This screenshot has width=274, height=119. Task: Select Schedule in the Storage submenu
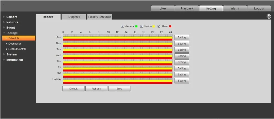point(19,38)
